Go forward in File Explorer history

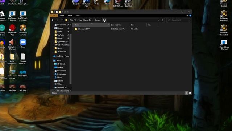[x=57, y=20]
